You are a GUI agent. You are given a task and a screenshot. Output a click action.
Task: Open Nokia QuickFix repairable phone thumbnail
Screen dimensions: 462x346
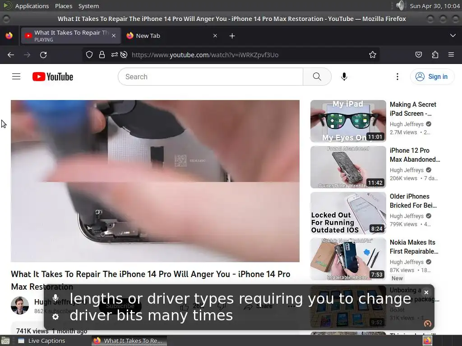tap(348, 259)
